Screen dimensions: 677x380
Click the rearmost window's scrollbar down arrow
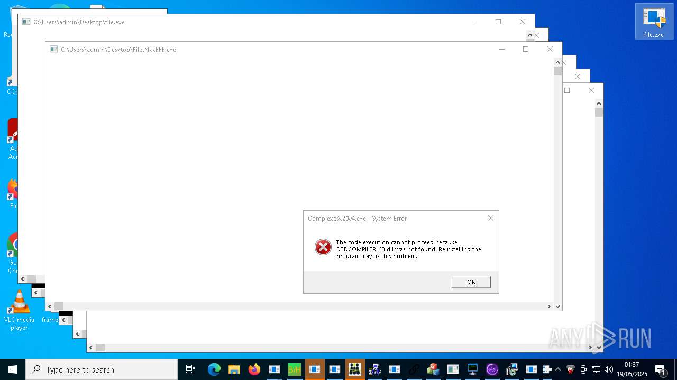click(x=599, y=347)
